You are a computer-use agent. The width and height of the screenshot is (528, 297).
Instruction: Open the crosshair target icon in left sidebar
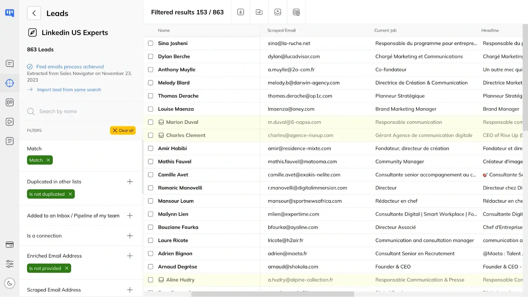pos(10,83)
